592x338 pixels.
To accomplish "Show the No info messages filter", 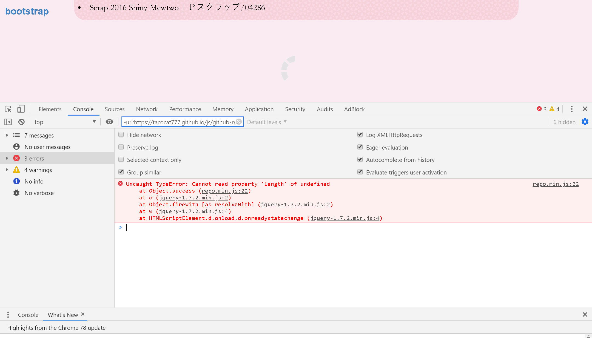I will [34, 181].
